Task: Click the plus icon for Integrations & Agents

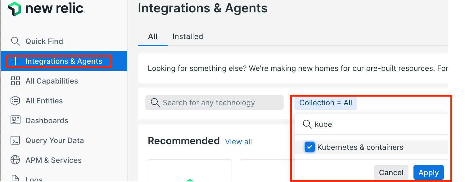Action: point(15,61)
